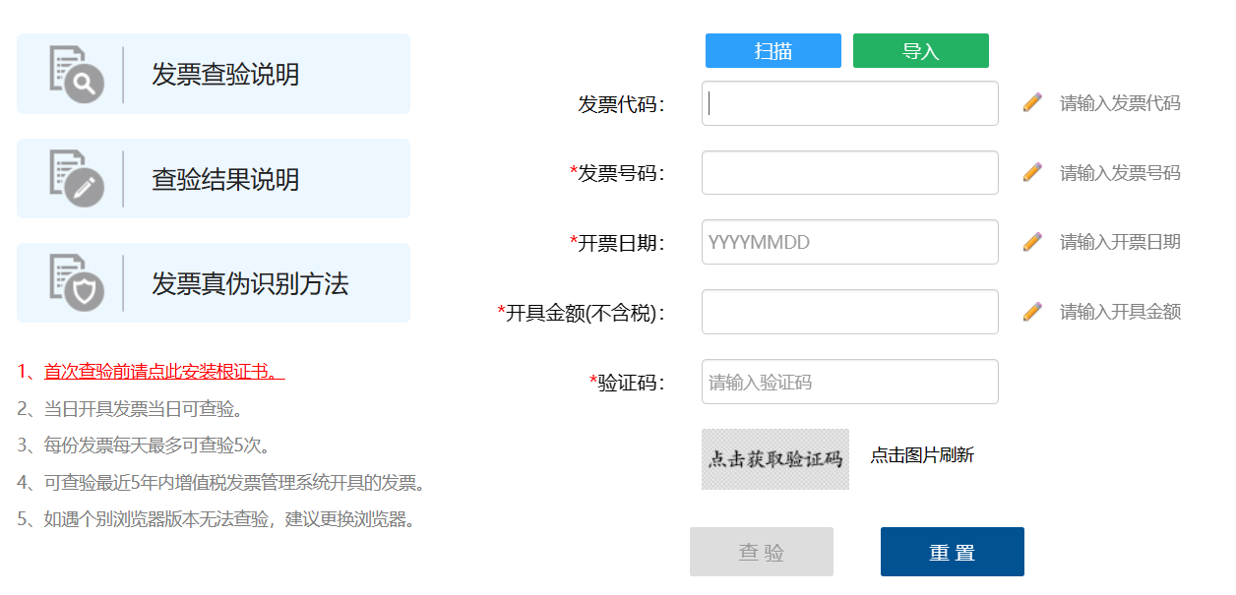Click hint text 请输入发票代码
Image resolution: width=1236 pixels, height=595 pixels.
click(1120, 103)
